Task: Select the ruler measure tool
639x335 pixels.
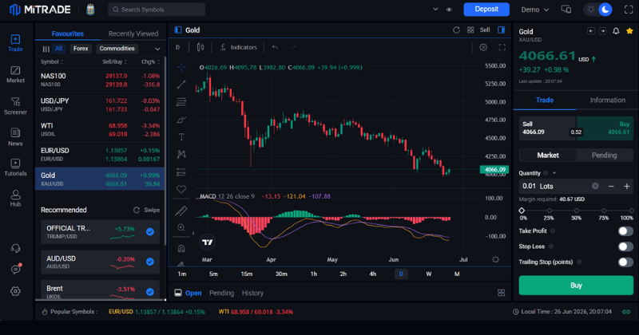Action: 181,211
